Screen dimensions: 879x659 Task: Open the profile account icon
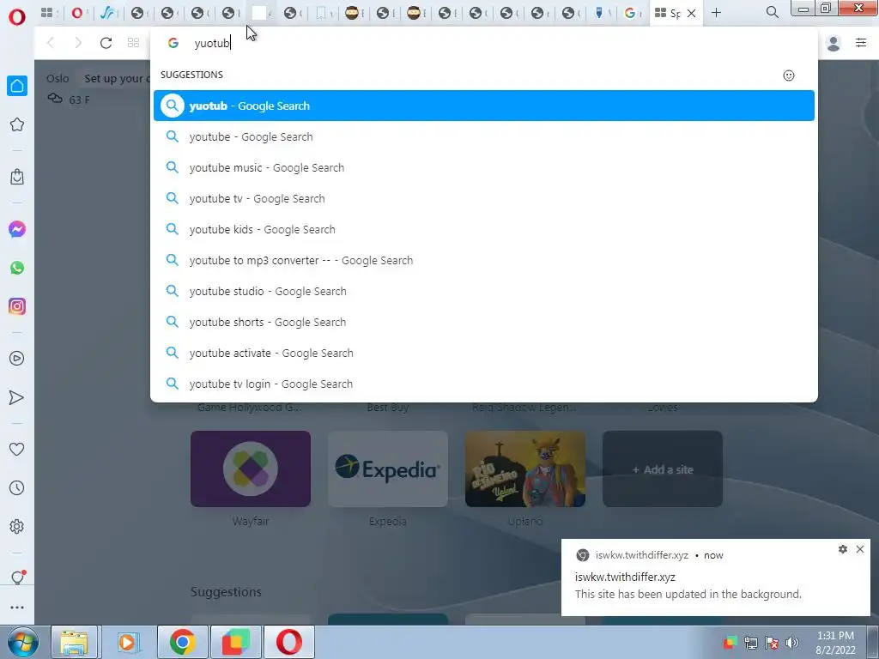coord(834,43)
